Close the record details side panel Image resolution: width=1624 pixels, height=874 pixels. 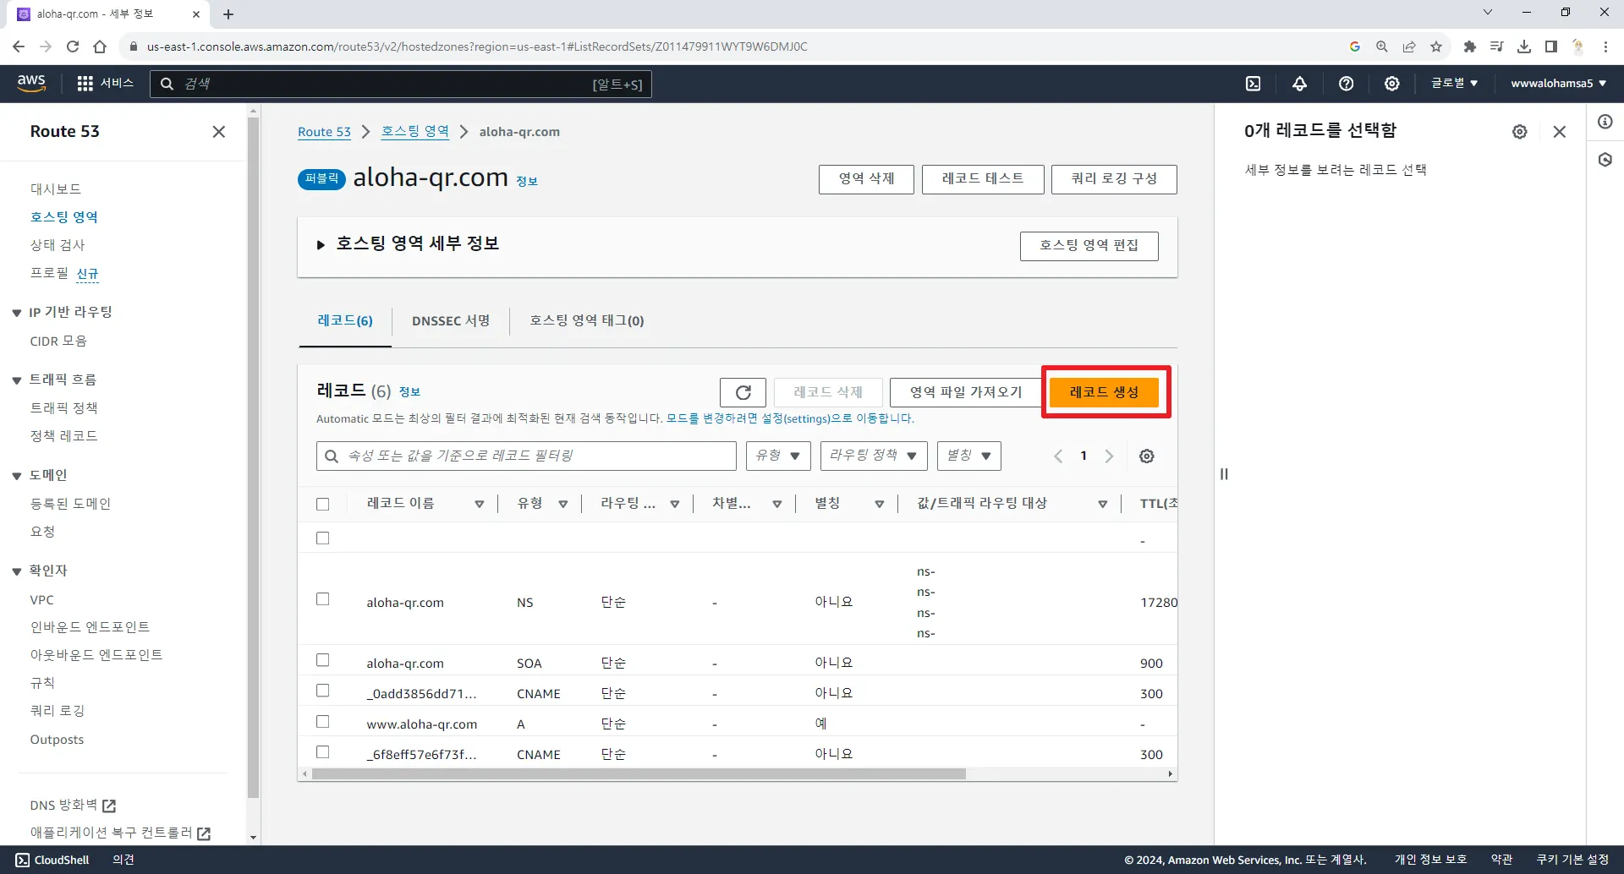[x=1560, y=132]
